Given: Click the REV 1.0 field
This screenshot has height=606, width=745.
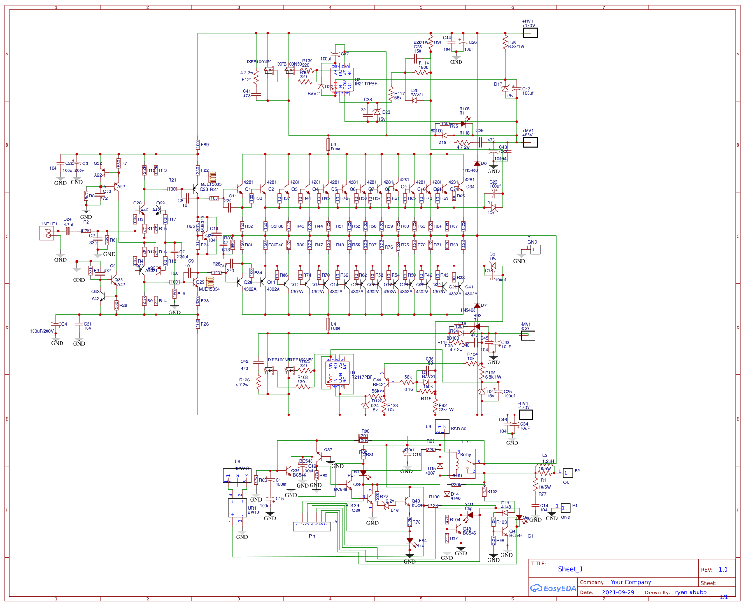Looking at the screenshot, I should 723,569.
